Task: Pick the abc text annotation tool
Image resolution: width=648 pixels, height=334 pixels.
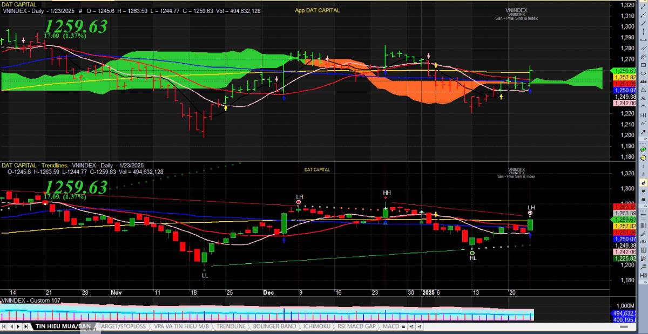Action: pos(643,81)
